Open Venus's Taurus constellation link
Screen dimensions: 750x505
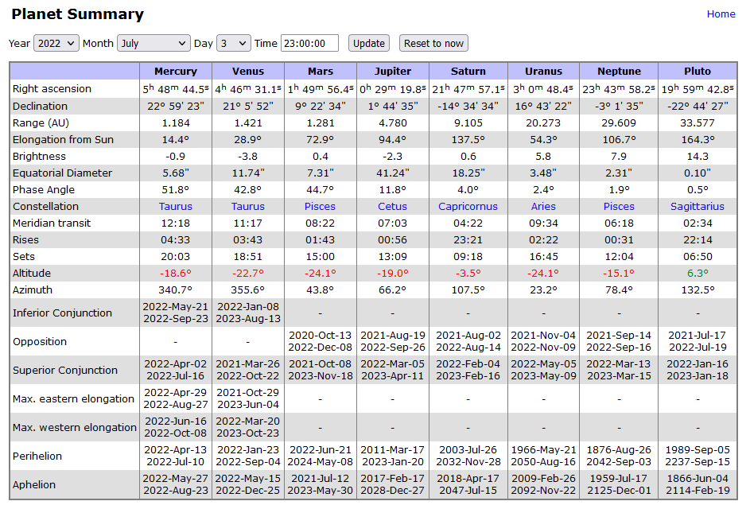[x=248, y=206]
